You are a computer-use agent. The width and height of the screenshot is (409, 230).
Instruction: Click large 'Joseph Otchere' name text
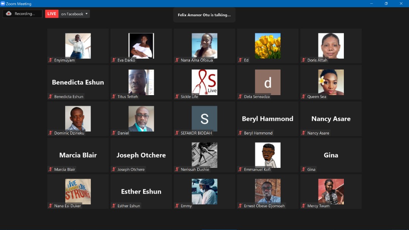[141, 155]
